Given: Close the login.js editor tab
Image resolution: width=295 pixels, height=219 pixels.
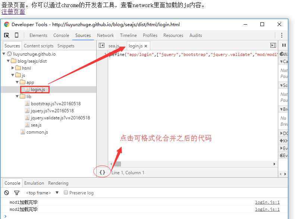Looking at the screenshot, I should (x=146, y=46).
